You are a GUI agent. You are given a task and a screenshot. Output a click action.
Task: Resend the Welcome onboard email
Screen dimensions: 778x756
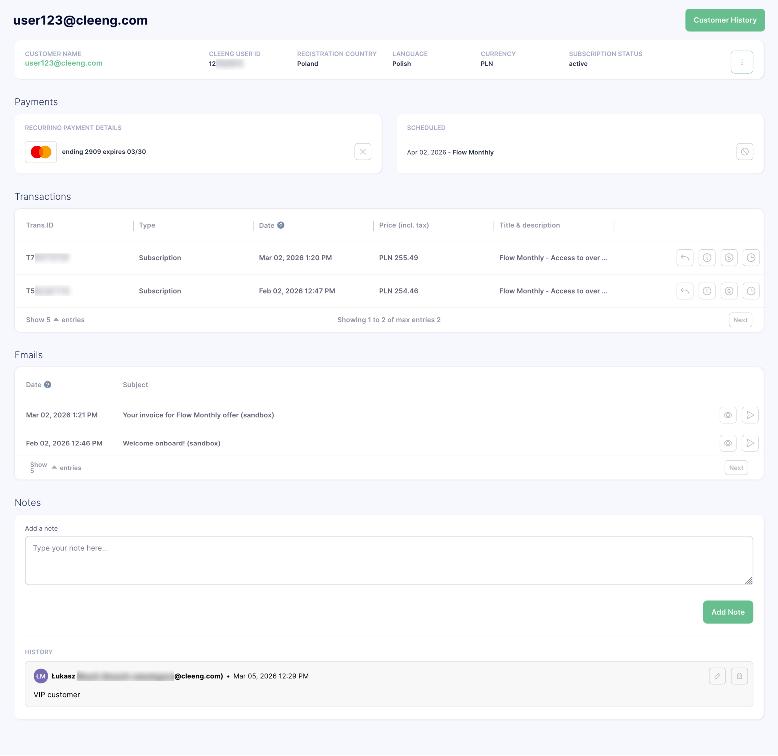750,443
